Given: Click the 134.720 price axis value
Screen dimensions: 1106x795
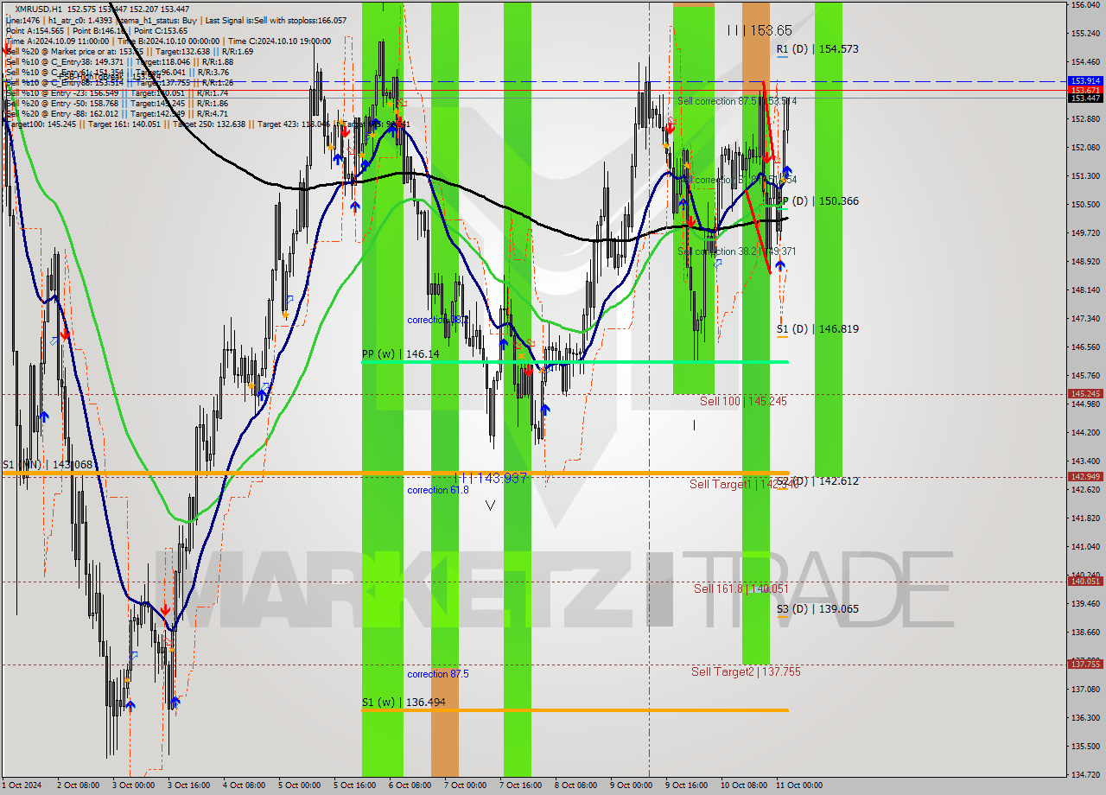Looking at the screenshot, I should [x=1085, y=775].
